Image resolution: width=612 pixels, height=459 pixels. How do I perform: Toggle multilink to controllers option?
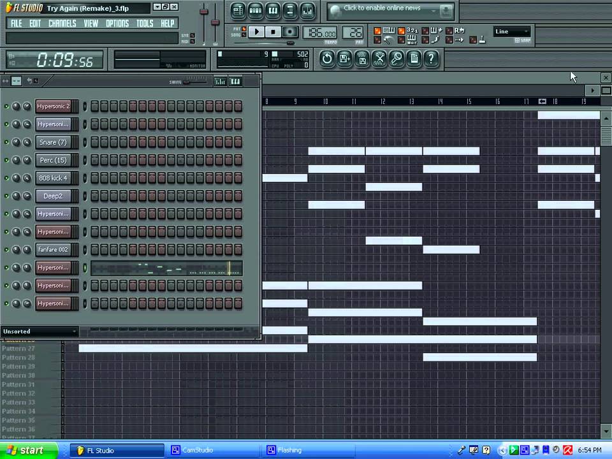473,40
